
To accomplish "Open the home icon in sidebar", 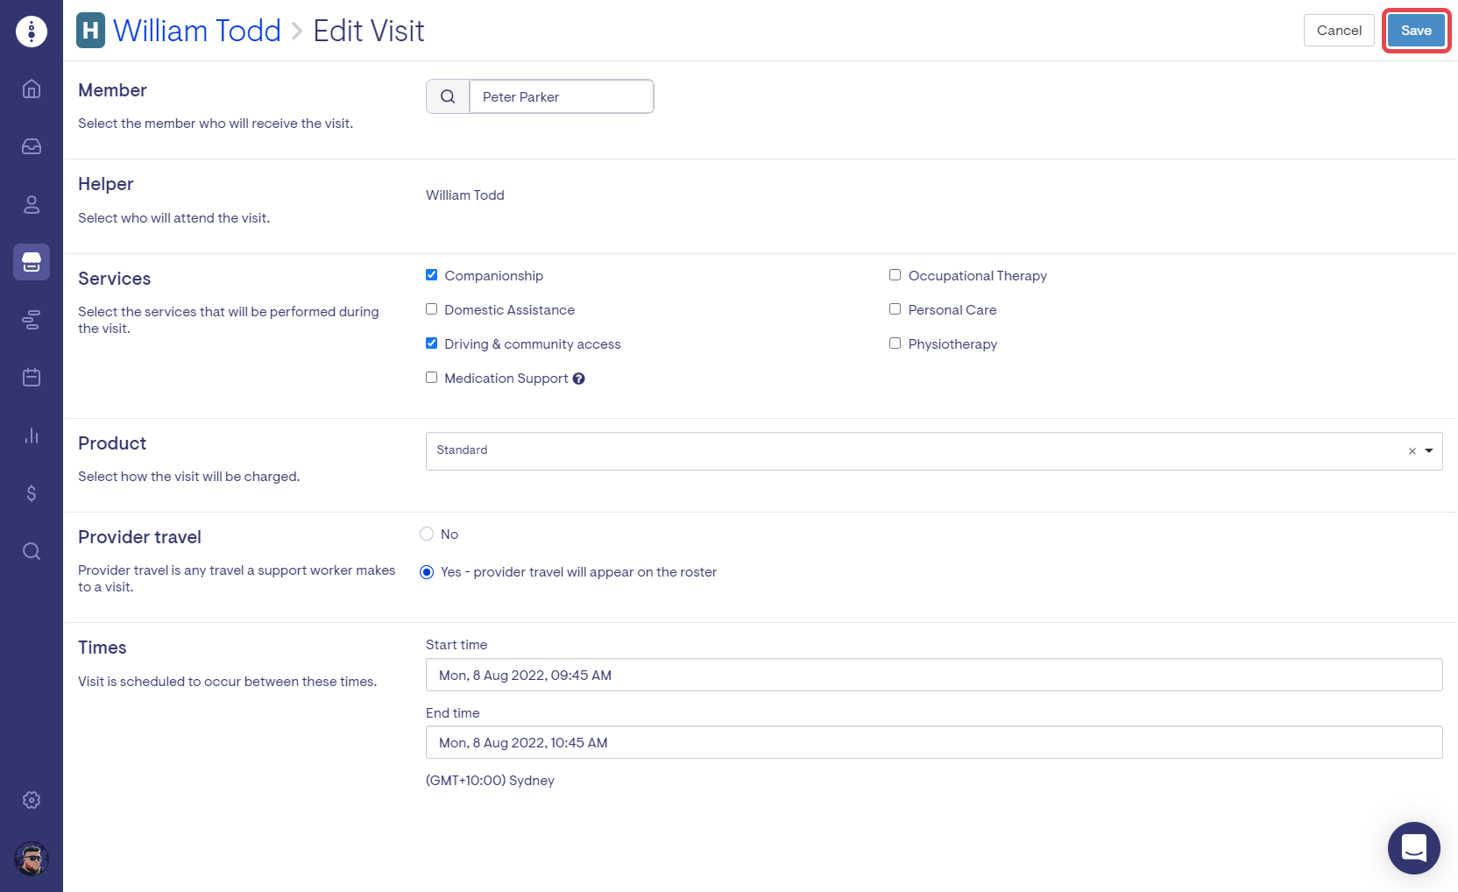I will click(32, 88).
